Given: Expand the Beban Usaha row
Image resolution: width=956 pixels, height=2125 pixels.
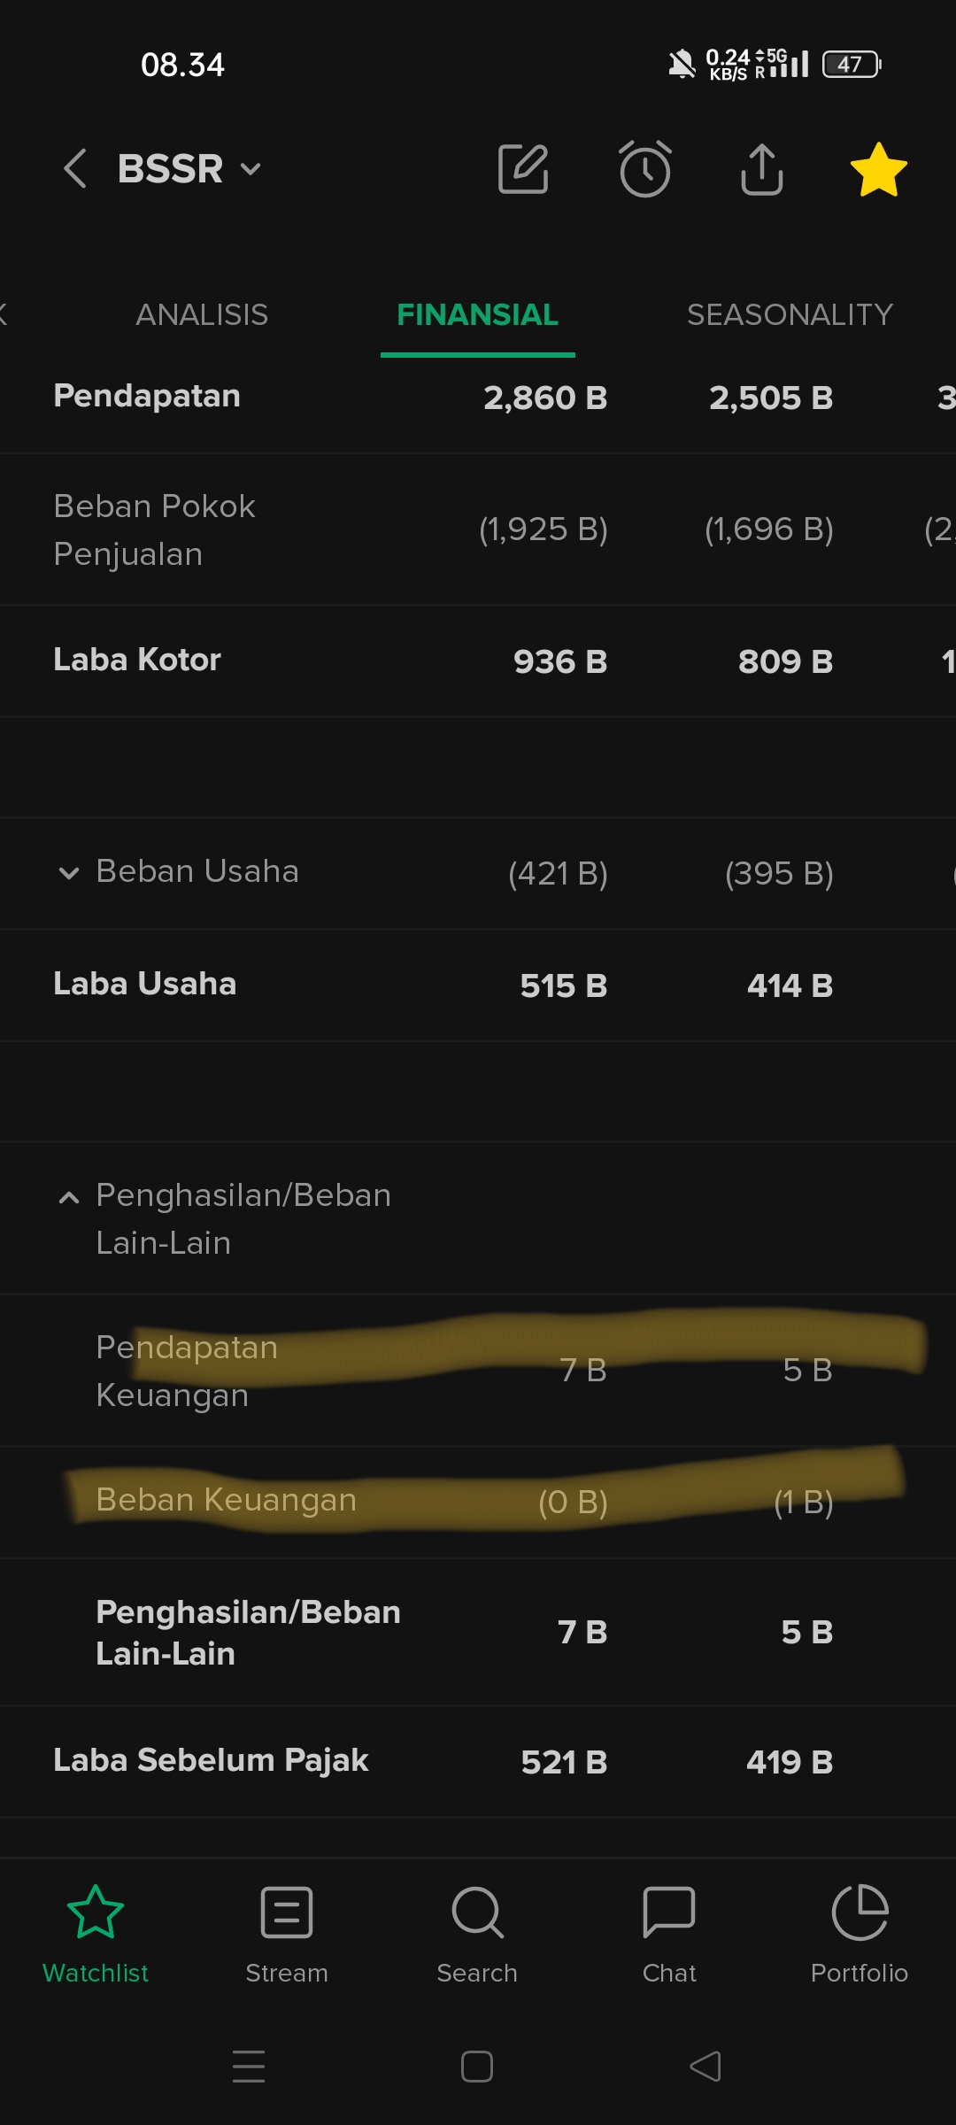Looking at the screenshot, I should pos(69,873).
